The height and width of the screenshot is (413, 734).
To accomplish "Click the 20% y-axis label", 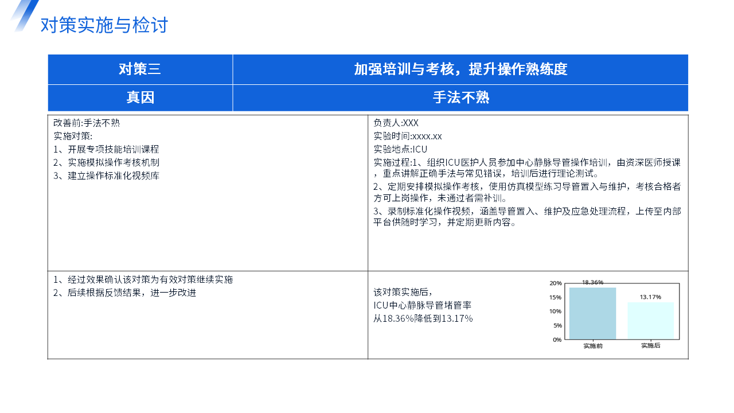I will (555, 283).
